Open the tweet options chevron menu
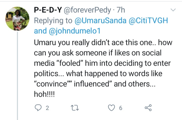Image resolution: width=182 pixels, height=120 pixels. click(x=173, y=10)
